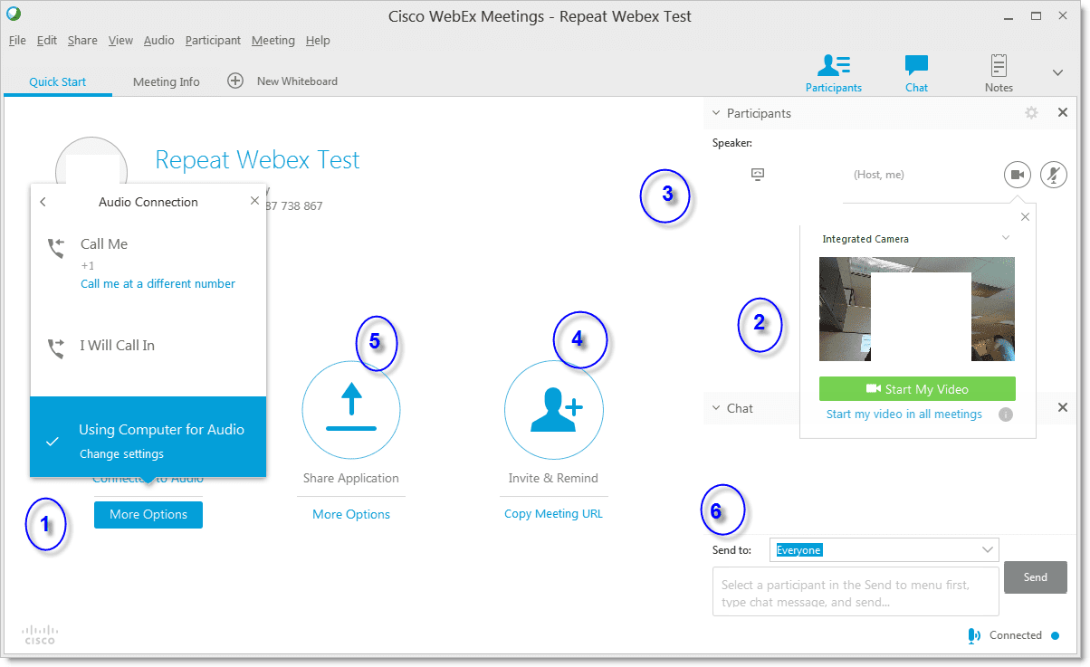Open New Whiteboard tab
The image size is (1090, 667).
coord(297,81)
